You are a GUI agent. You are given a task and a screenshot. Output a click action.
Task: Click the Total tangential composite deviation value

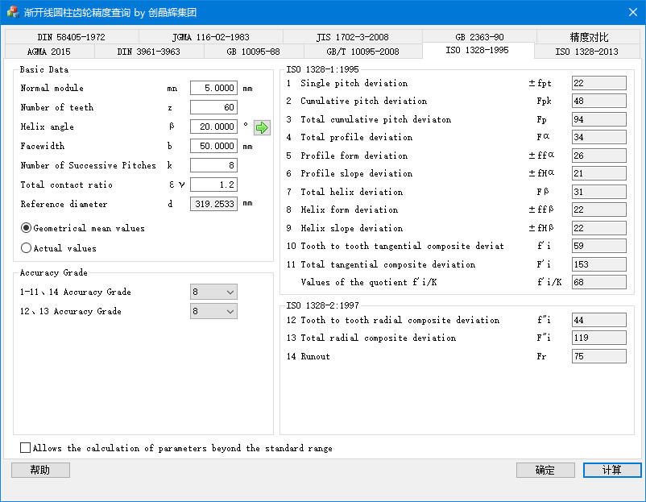(x=599, y=264)
